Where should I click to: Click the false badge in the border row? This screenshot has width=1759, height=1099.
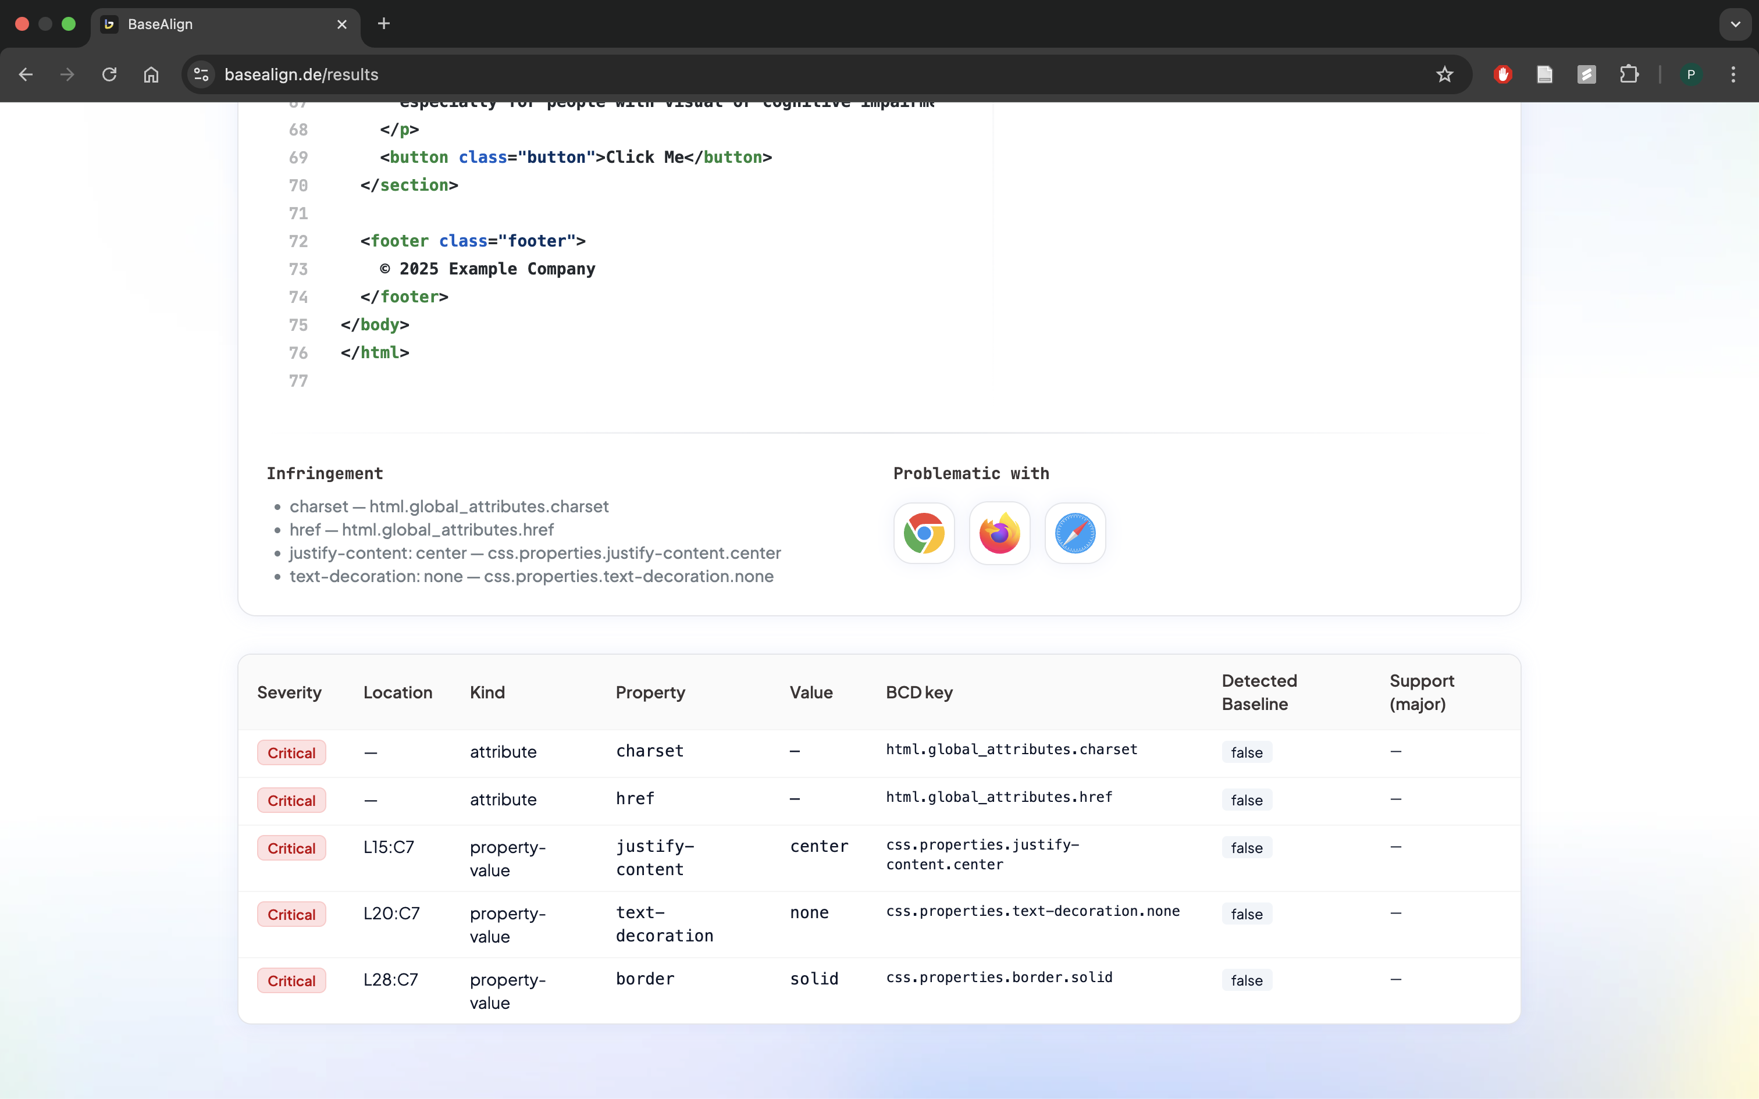pyautogui.click(x=1247, y=980)
